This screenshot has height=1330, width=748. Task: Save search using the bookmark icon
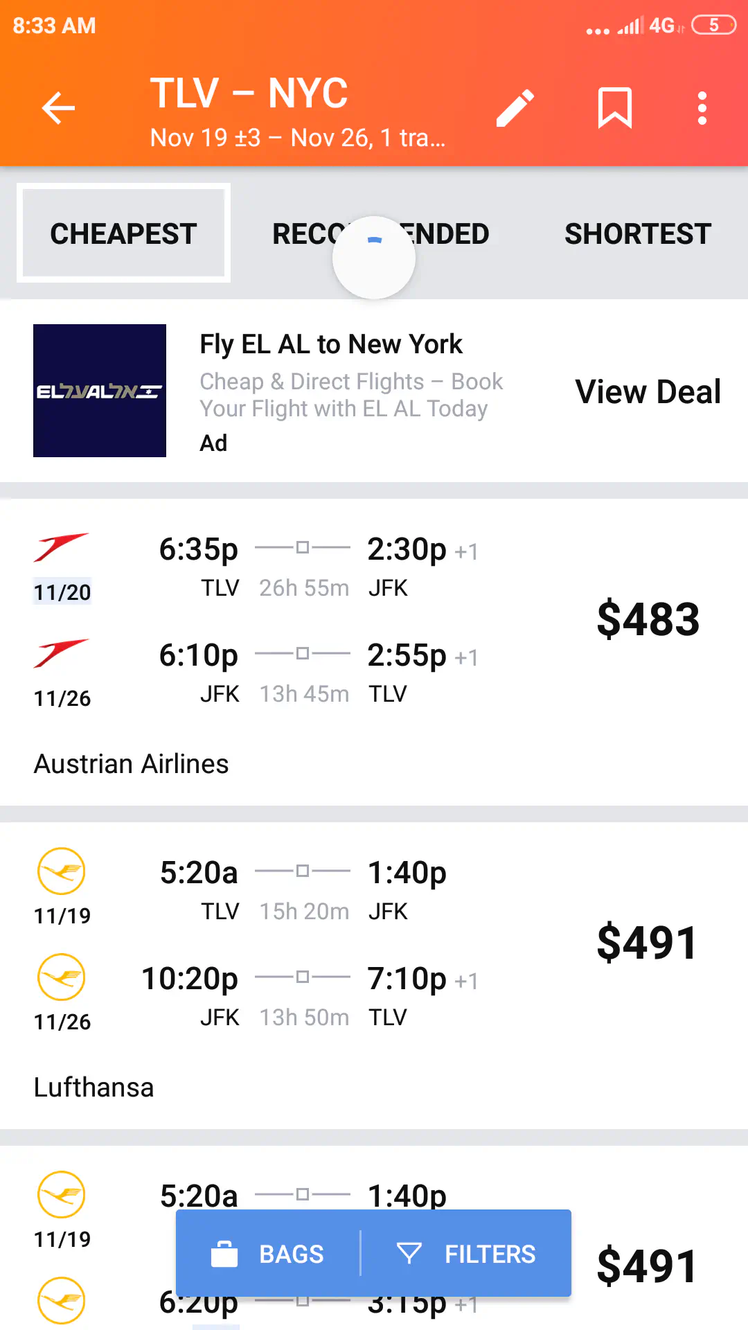pyautogui.click(x=615, y=108)
